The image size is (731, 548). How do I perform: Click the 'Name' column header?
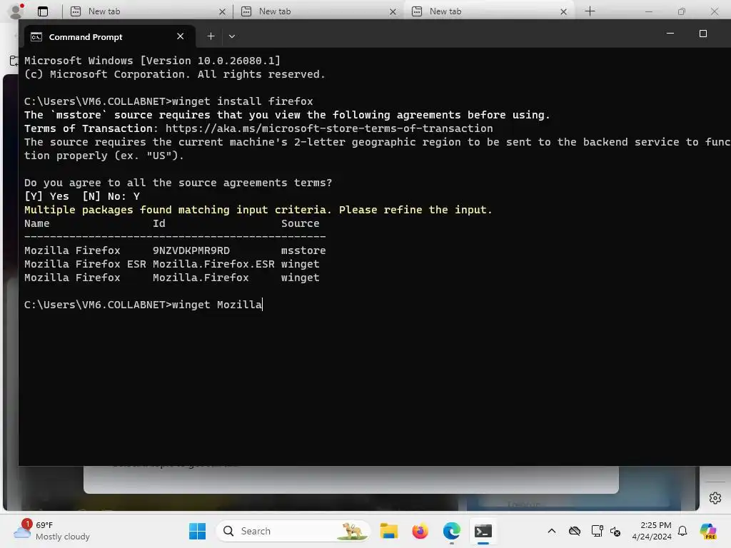point(37,223)
